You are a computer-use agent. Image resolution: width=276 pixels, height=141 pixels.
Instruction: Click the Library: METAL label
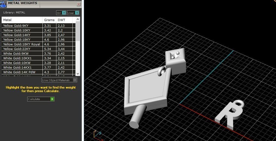[x=14, y=13]
